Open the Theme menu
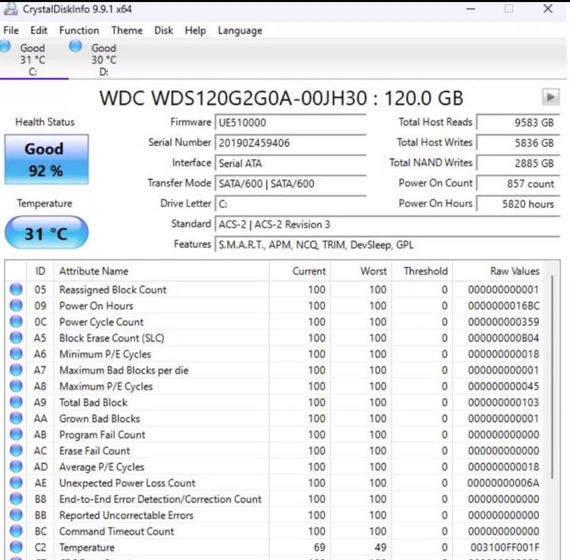 pyautogui.click(x=127, y=30)
